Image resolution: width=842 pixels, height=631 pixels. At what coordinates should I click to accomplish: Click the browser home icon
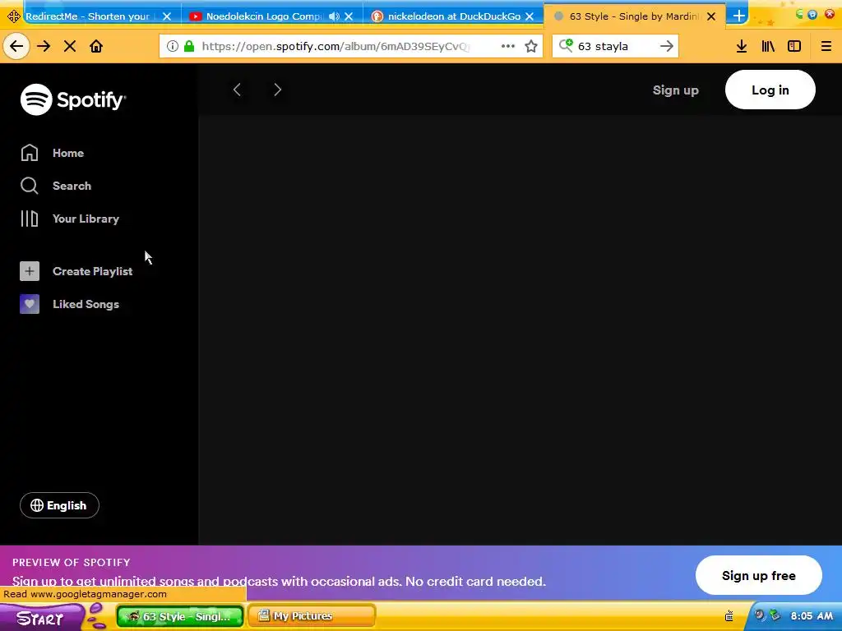pyautogui.click(x=96, y=46)
